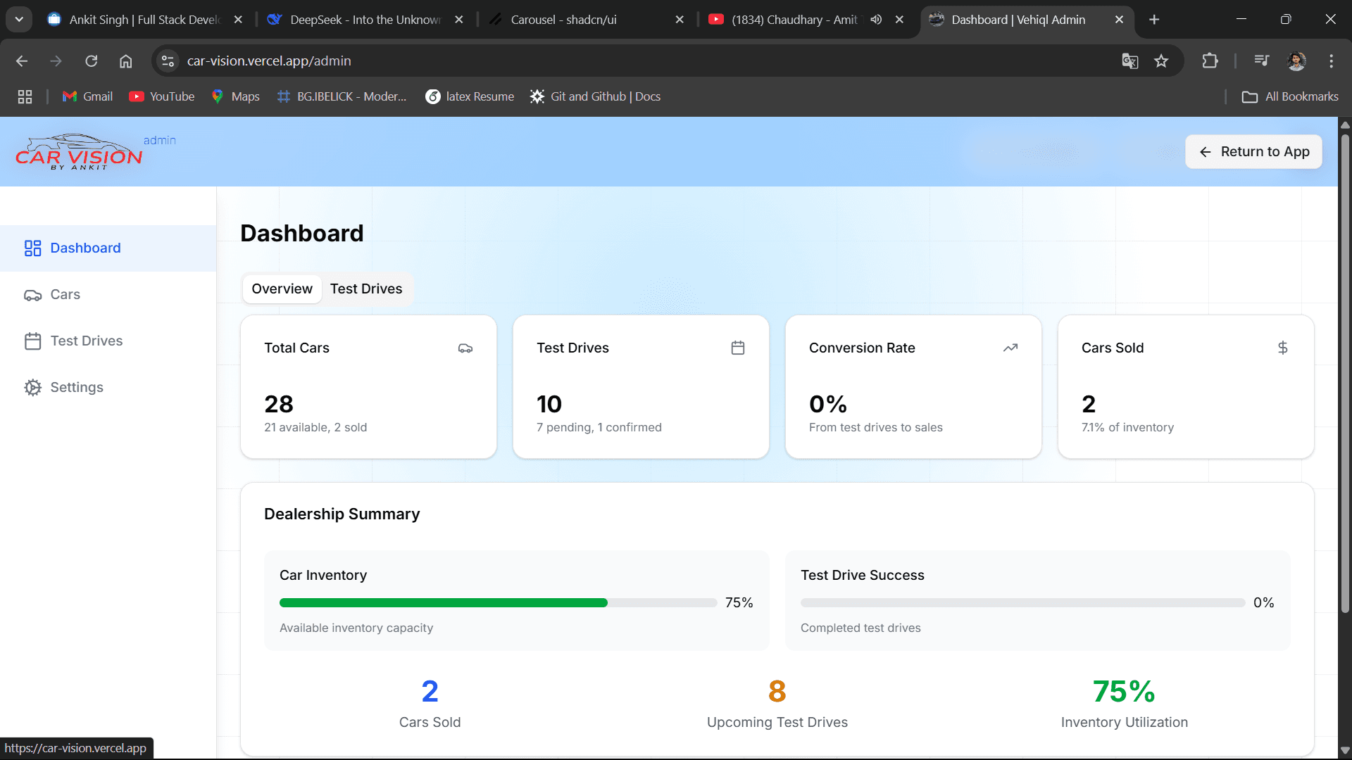This screenshot has height=760, width=1352.
Task: Click the Inventory Utilization 75% figure
Action: tap(1125, 692)
